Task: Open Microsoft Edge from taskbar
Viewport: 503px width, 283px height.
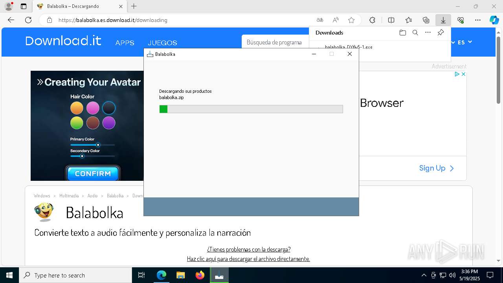Action: [x=162, y=275]
